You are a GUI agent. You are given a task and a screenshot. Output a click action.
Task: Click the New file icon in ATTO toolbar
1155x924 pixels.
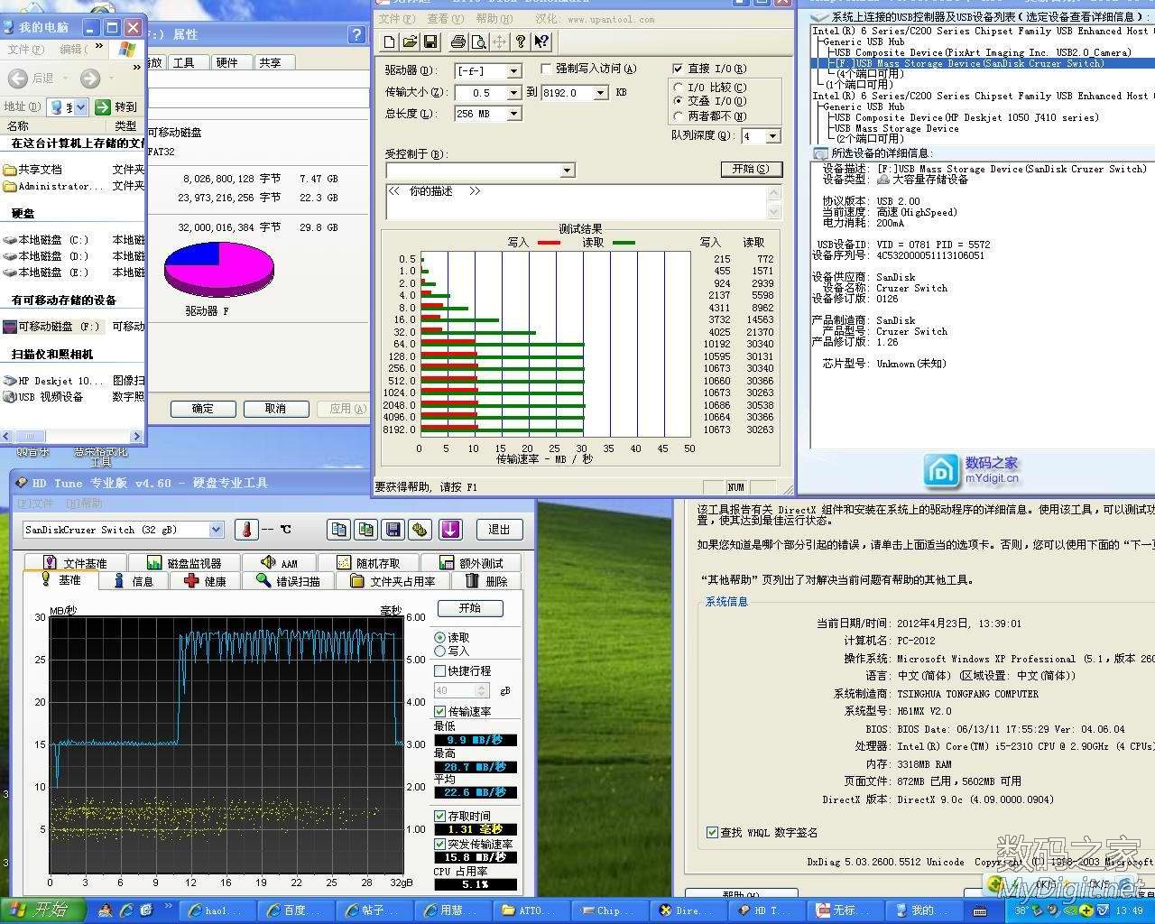[390, 42]
